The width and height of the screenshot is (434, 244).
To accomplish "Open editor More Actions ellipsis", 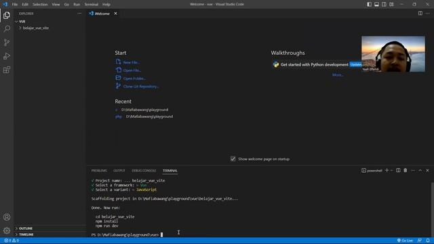I will pyautogui.click(x=428, y=14).
